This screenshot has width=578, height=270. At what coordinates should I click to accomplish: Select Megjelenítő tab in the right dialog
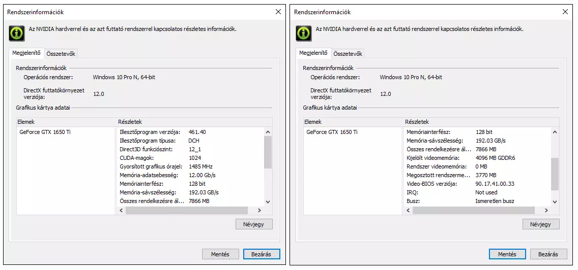click(313, 53)
